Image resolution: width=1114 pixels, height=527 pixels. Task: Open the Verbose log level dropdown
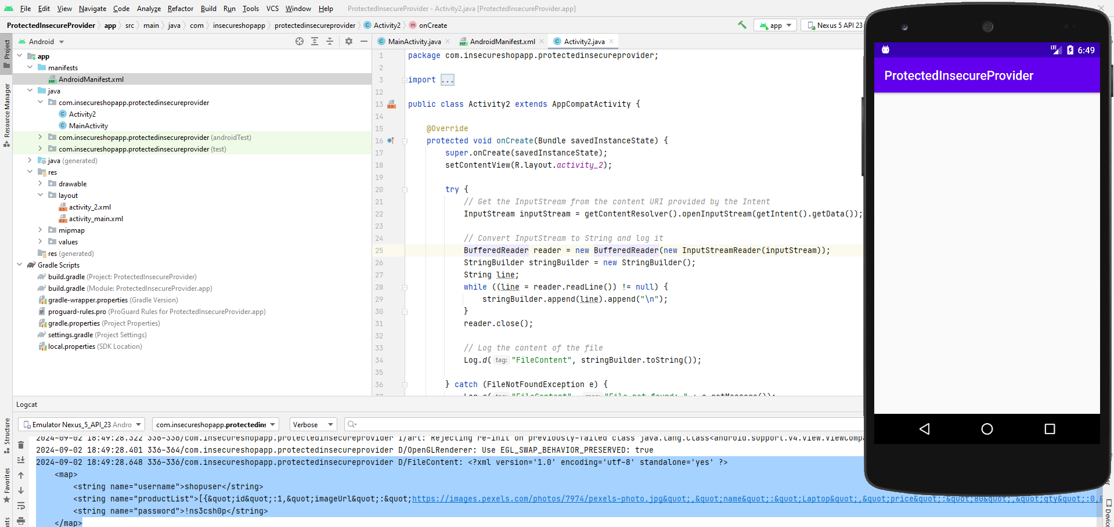pos(312,424)
